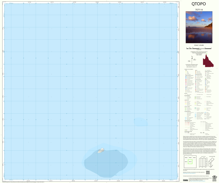
Task: Click the QTOPO map title
Action: click(x=198, y=4)
